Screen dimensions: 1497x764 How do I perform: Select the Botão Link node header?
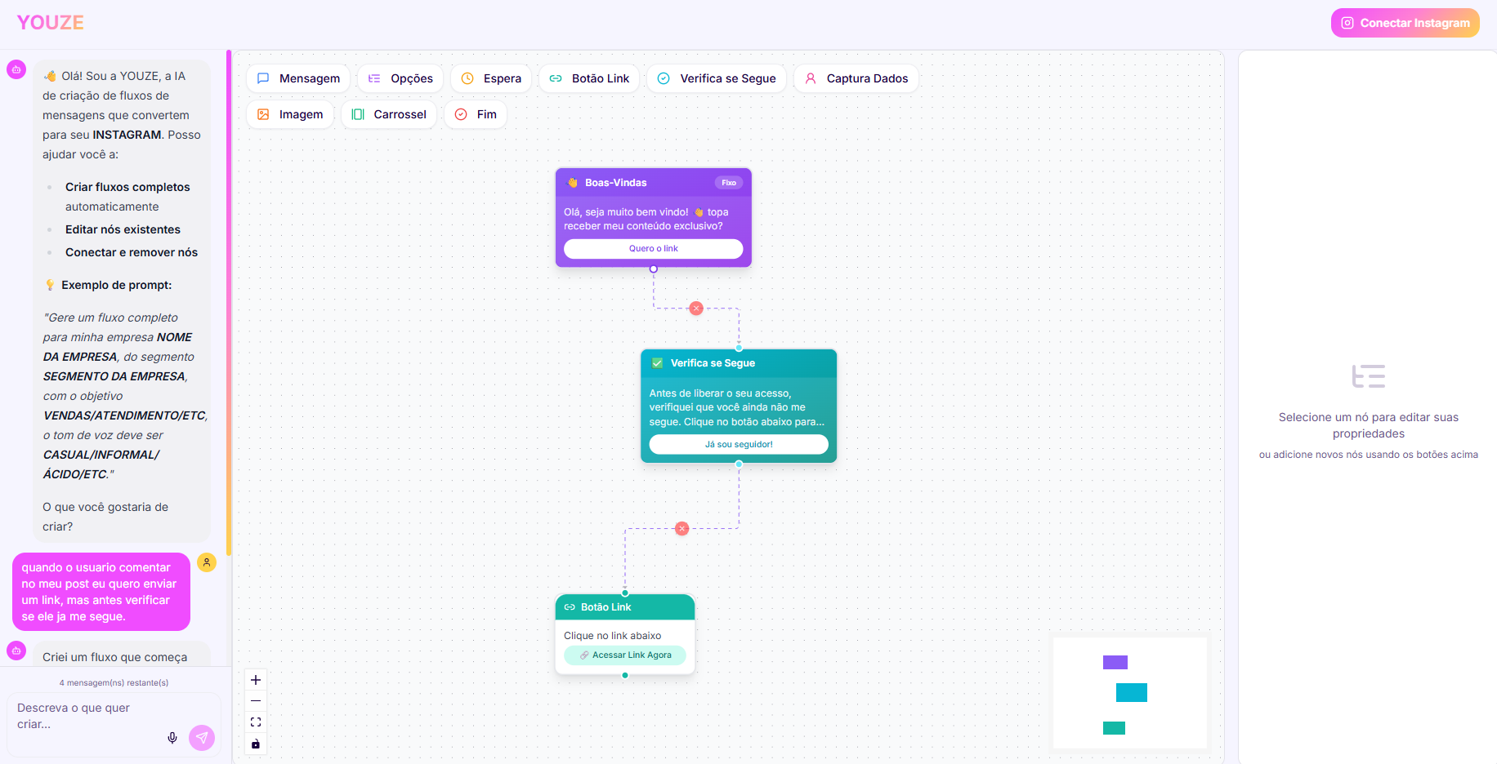(x=625, y=607)
